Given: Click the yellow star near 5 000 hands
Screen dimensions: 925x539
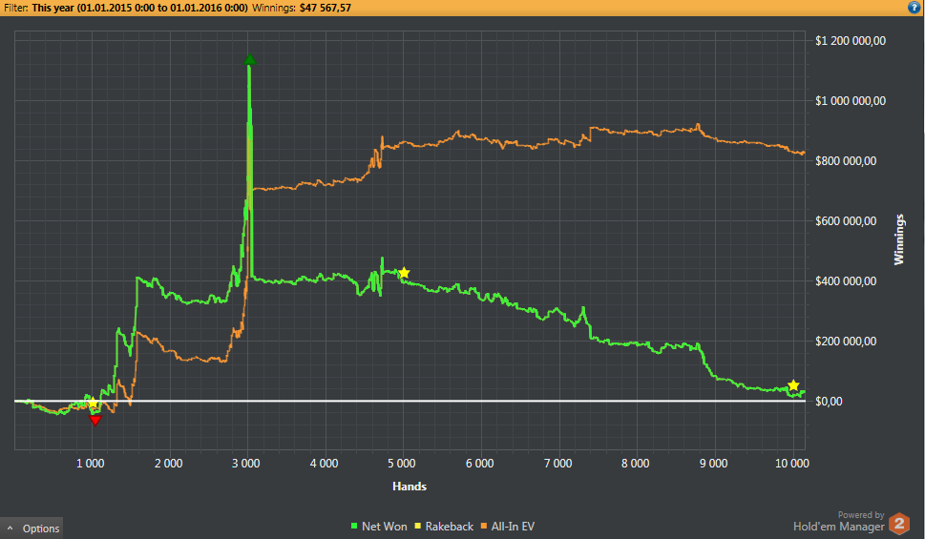Looking at the screenshot, I should click(404, 273).
